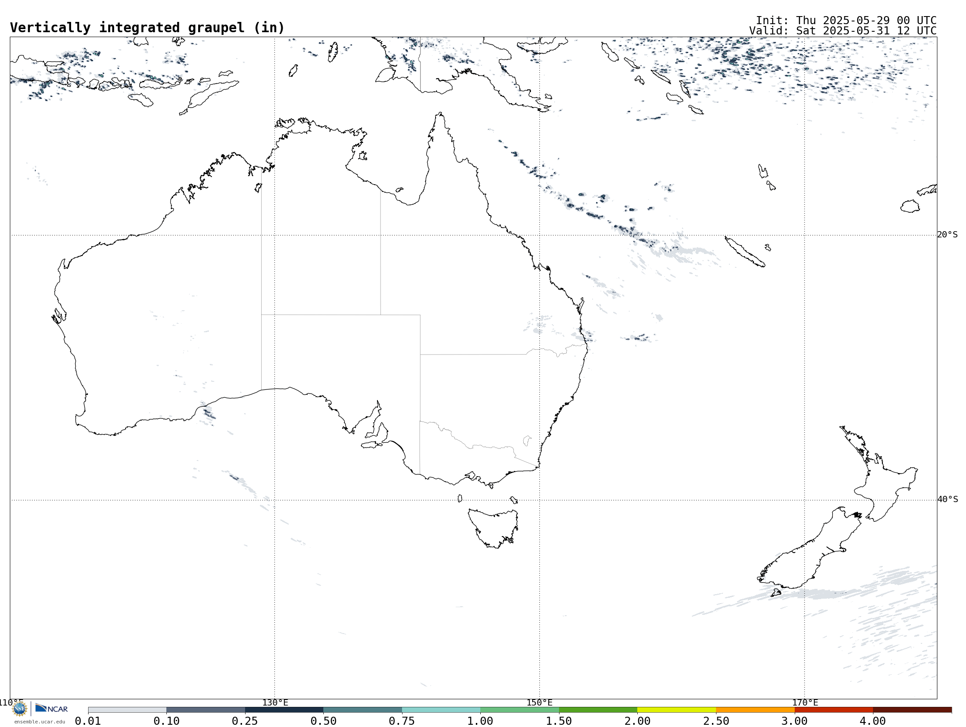Screen dimensions: 966x727
Task: Click the Tasmania island outline
Action: (x=493, y=528)
